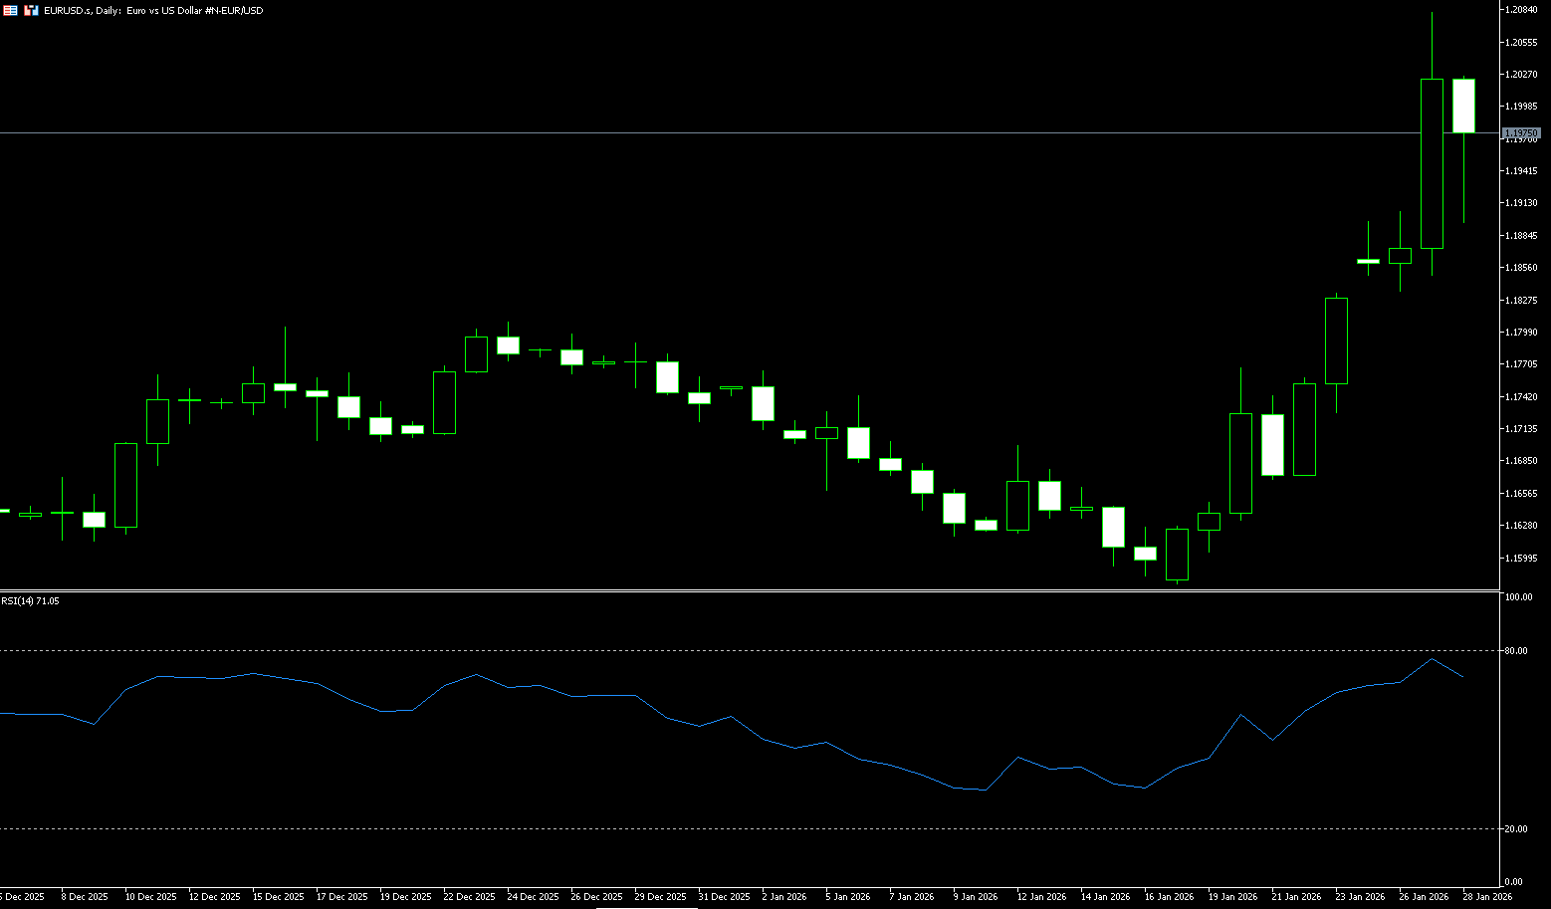Select the 2 Jan 2026 date label

pos(784,897)
